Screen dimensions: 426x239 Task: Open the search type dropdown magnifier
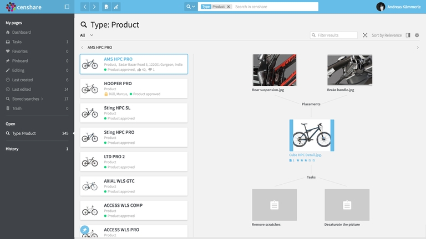pos(190,7)
